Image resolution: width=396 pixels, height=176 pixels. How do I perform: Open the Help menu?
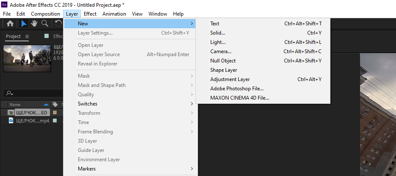point(178,14)
